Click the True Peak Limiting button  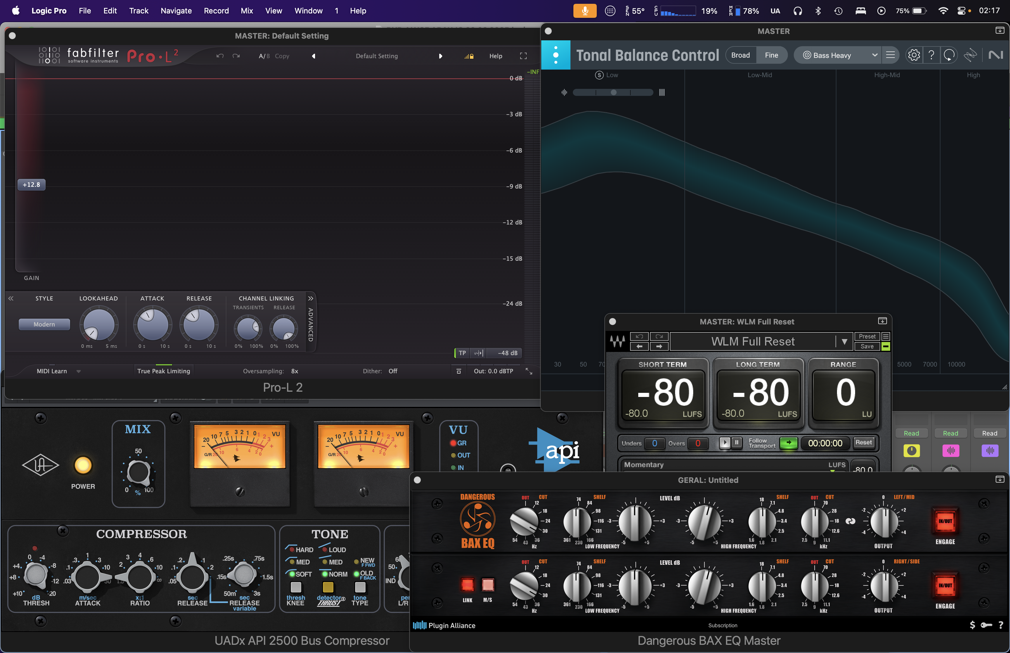[x=164, y=371]
